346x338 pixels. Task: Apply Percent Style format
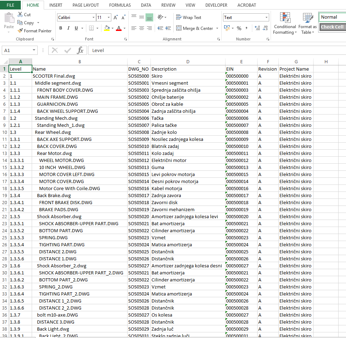click(x=239, y=28)
